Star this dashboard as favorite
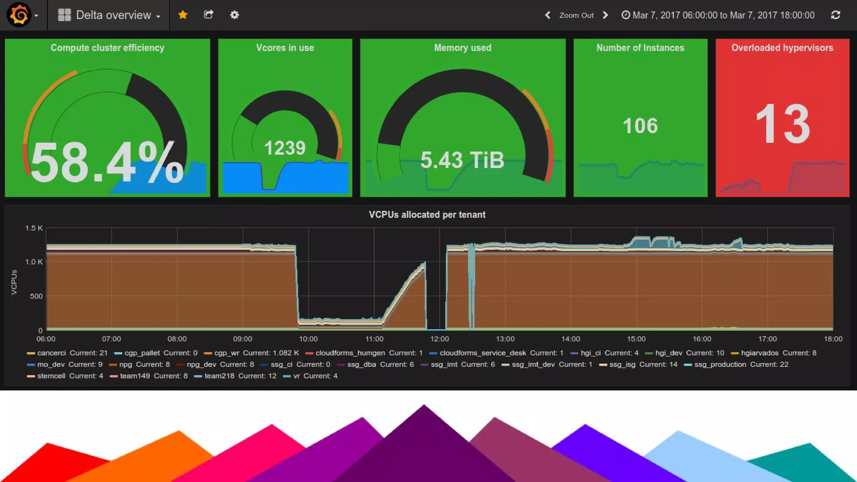 click(183, 15)
